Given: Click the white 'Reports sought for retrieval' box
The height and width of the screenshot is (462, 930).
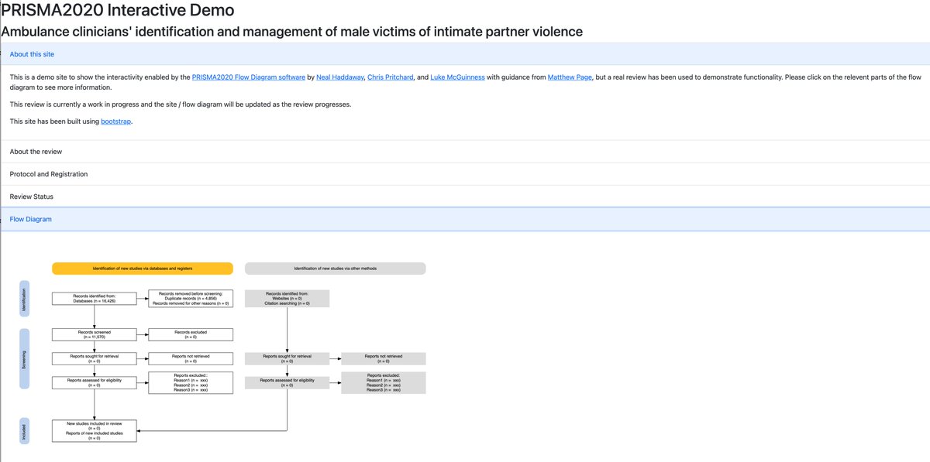Looking at the screenshot, I should point(95,359).
